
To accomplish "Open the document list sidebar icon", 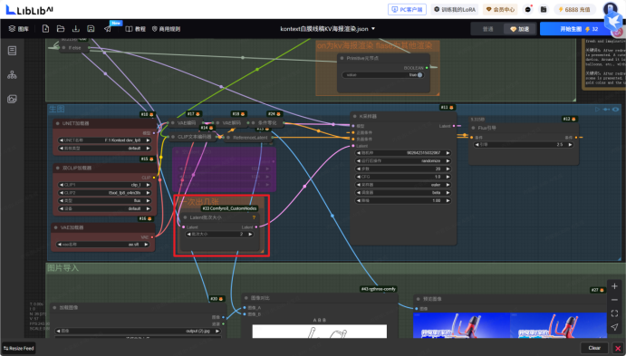I will coord(12,51).
